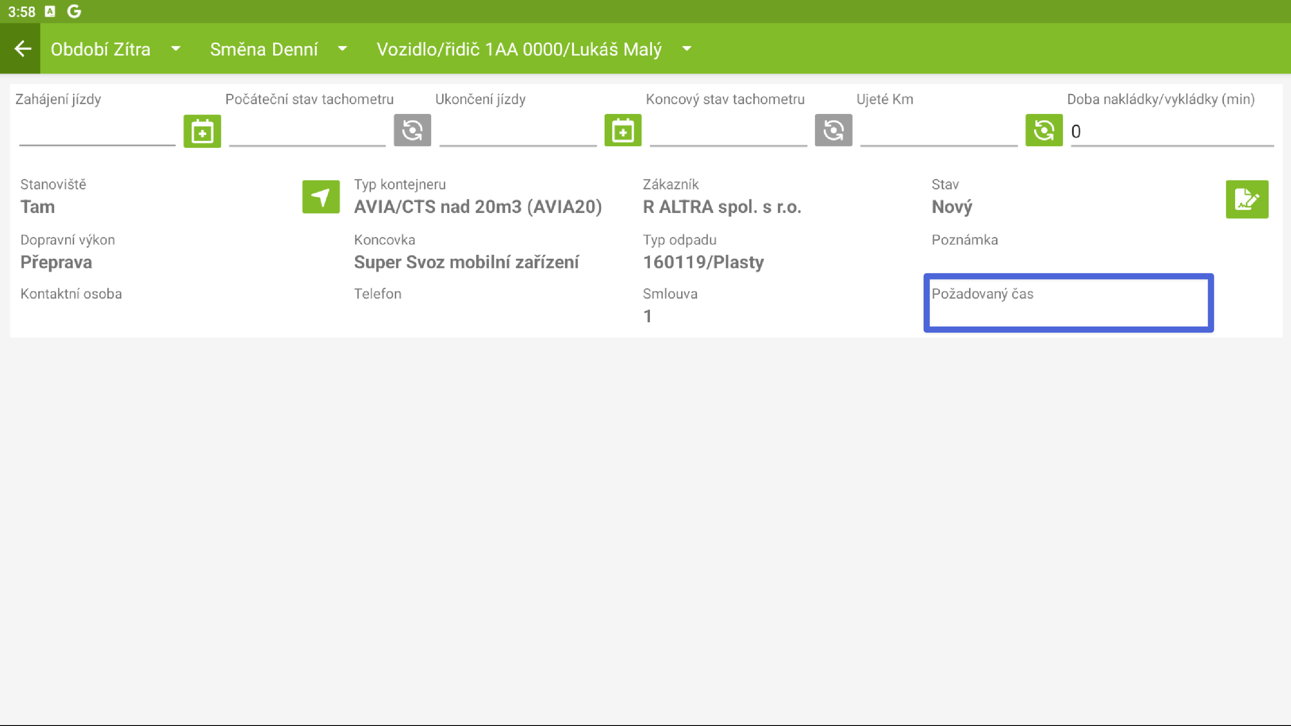1291x726 pixels.
Task: Recalculate Ujeté Km with the green refresh icon
Action: point(1043,130)
